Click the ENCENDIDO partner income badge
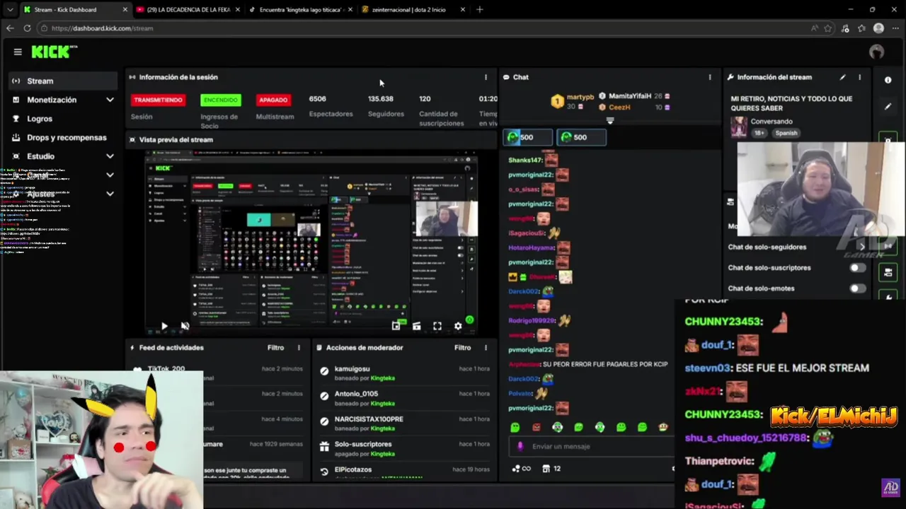This screenshot has width=906, height=509. [x=220, y=100]
